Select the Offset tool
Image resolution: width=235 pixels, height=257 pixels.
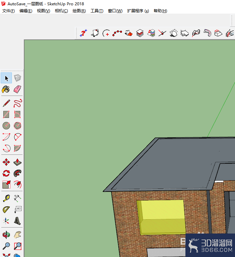click(18, 185)
